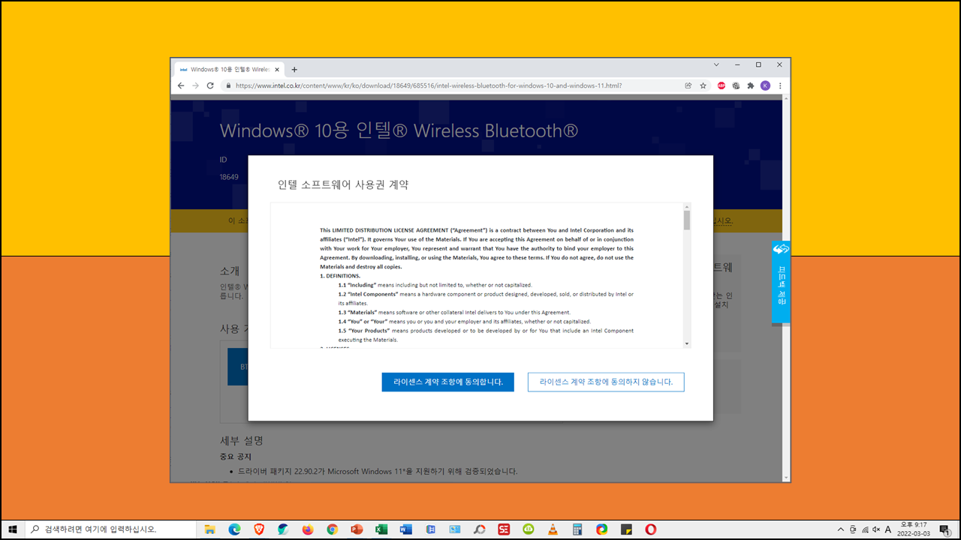The height and width of the screenshot is (540, 961).
Task: Close the Intel Wireless Bluetooth tab
Action: click(x=277, y=69)
